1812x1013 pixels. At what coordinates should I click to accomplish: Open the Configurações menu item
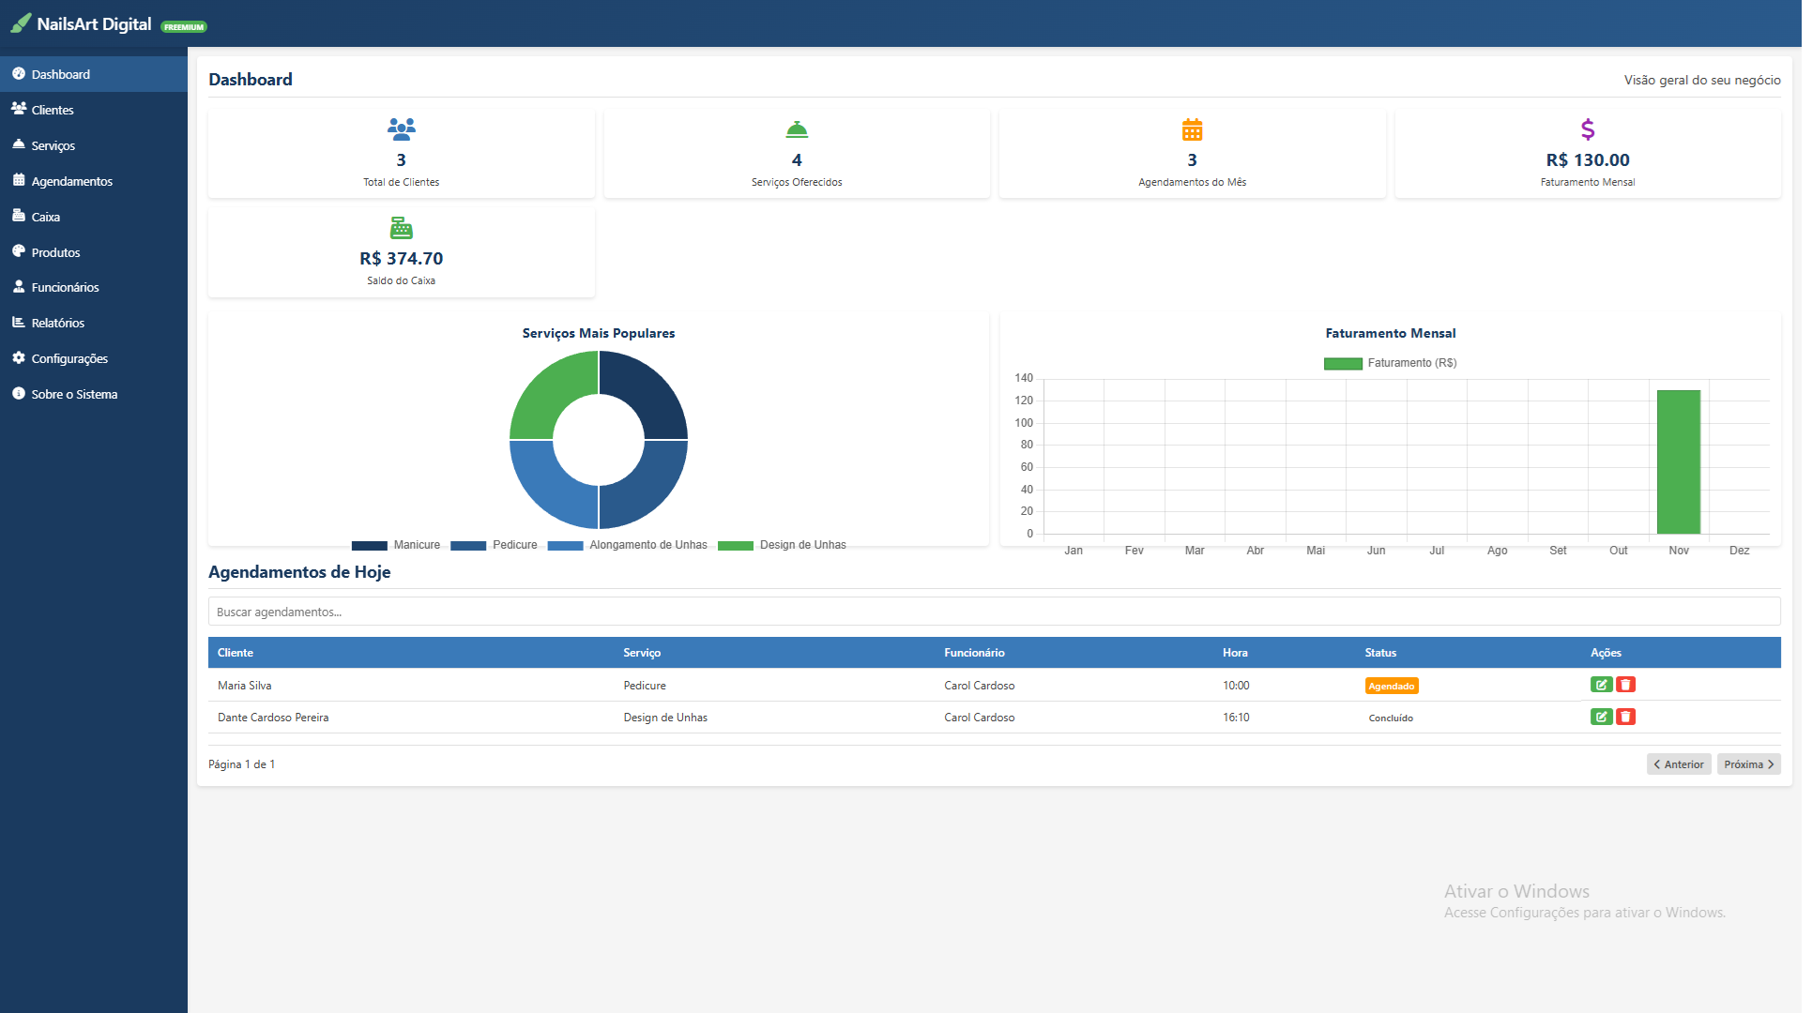69,358
